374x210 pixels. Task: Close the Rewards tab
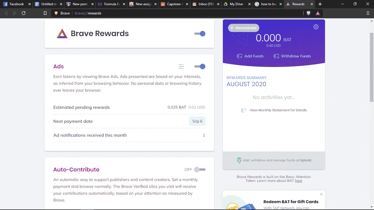coord(312,4)
